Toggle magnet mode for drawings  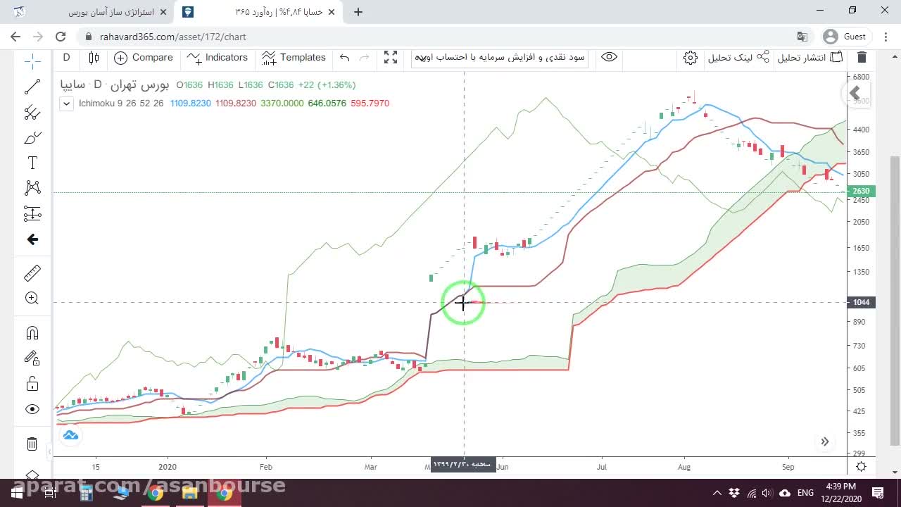coord(32,333)
